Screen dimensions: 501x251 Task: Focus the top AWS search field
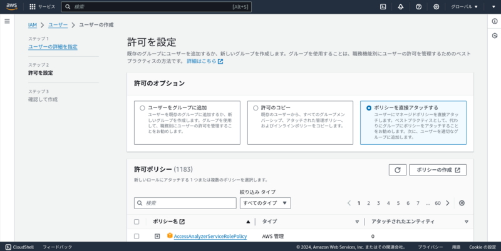(156, 7)
